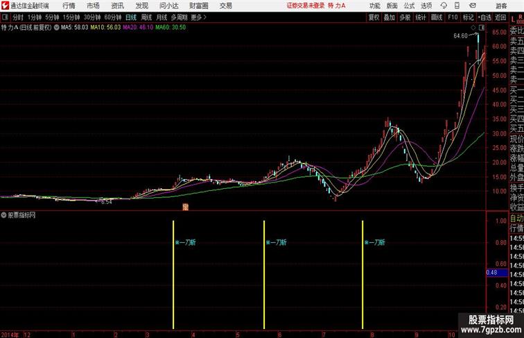The width and height of the screenshot is (524, 338).
Task: Open the 公式 menu
Action: pos(409,6)
